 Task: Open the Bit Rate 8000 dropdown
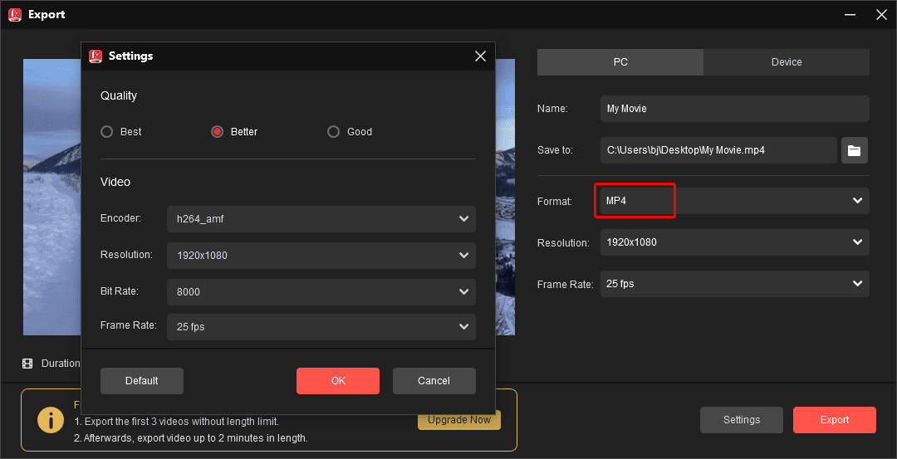click(321, 292)
